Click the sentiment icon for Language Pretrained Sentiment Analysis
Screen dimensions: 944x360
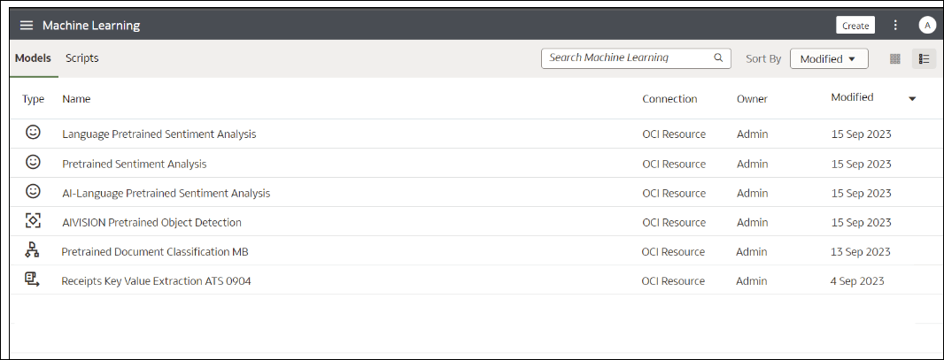click(33, 132)
